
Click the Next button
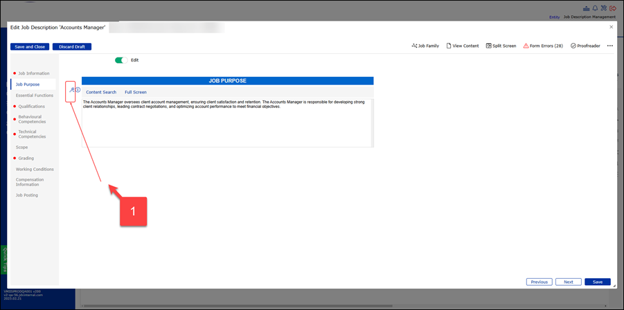tap(569, 282)
